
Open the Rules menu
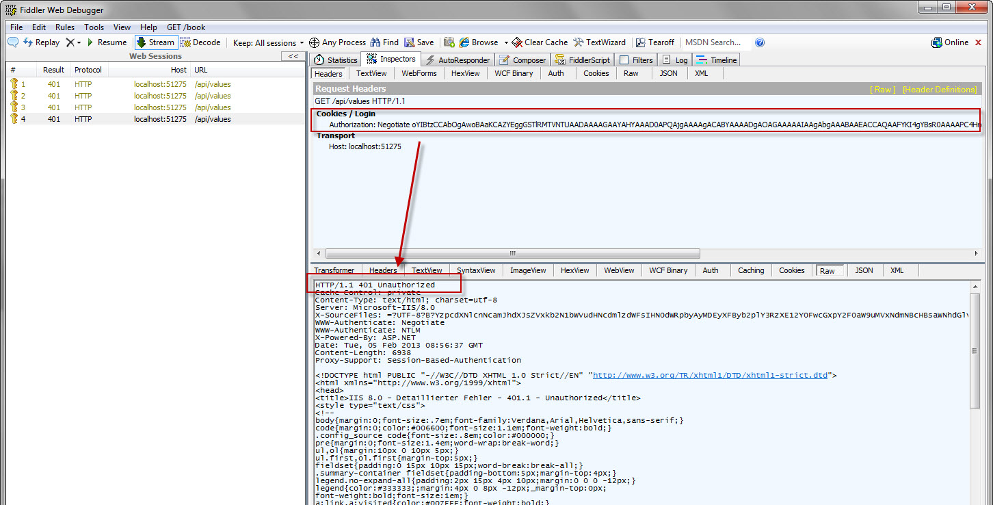click(x=65, y=27)
